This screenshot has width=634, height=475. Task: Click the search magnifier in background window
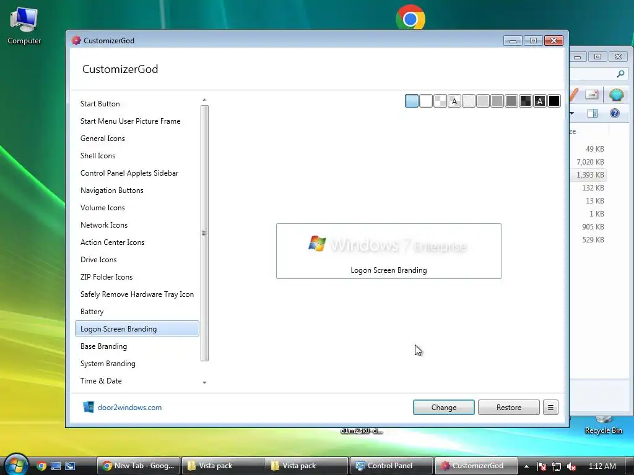(620, 74)
